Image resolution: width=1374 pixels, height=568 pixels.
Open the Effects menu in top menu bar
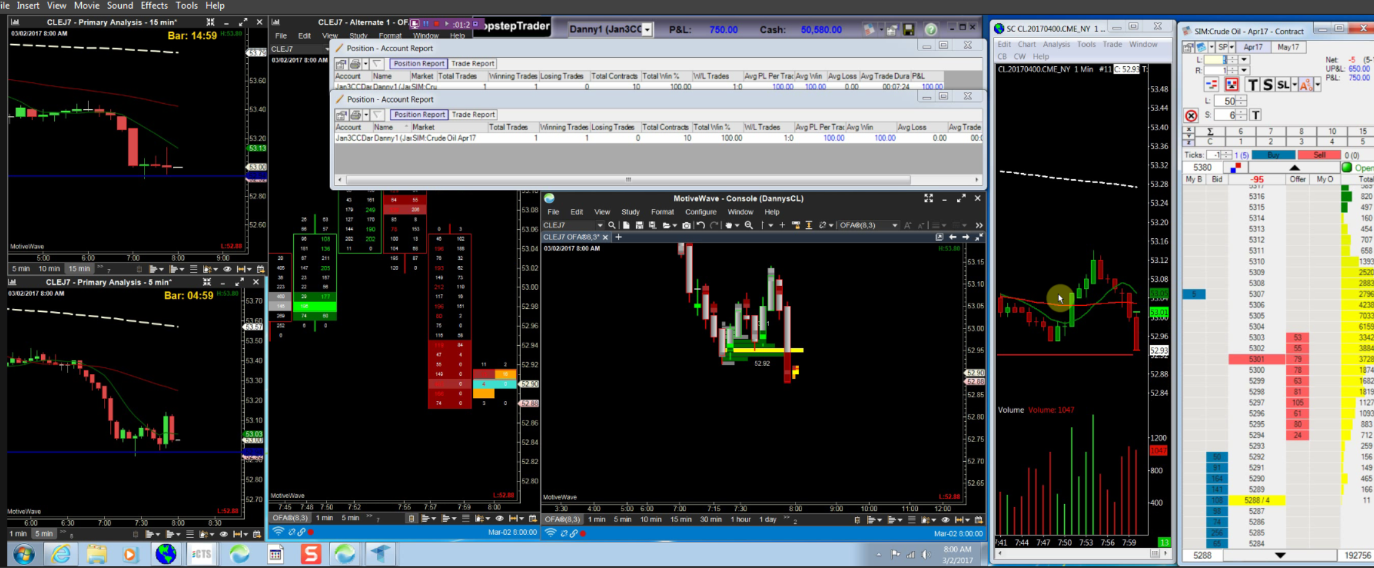154,6
